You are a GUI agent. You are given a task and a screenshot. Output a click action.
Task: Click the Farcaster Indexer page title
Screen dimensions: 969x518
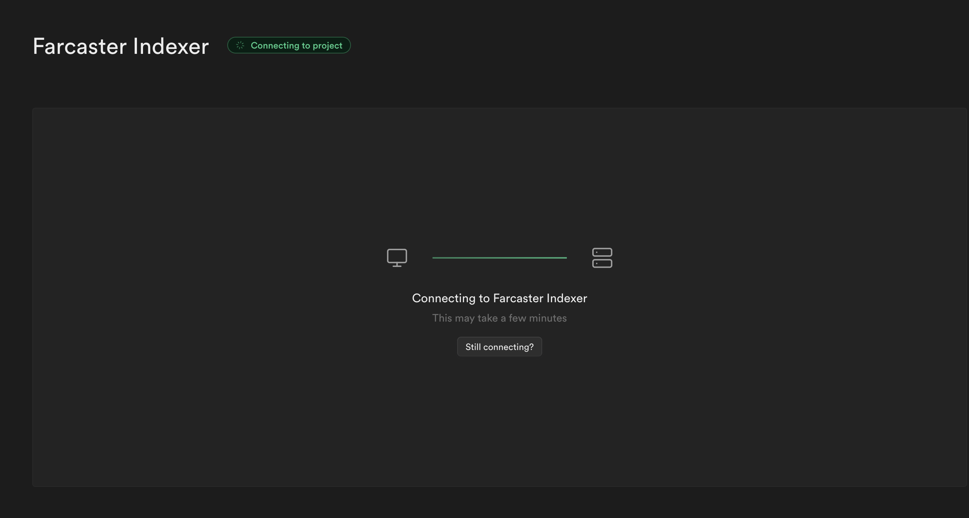(121, 46)
